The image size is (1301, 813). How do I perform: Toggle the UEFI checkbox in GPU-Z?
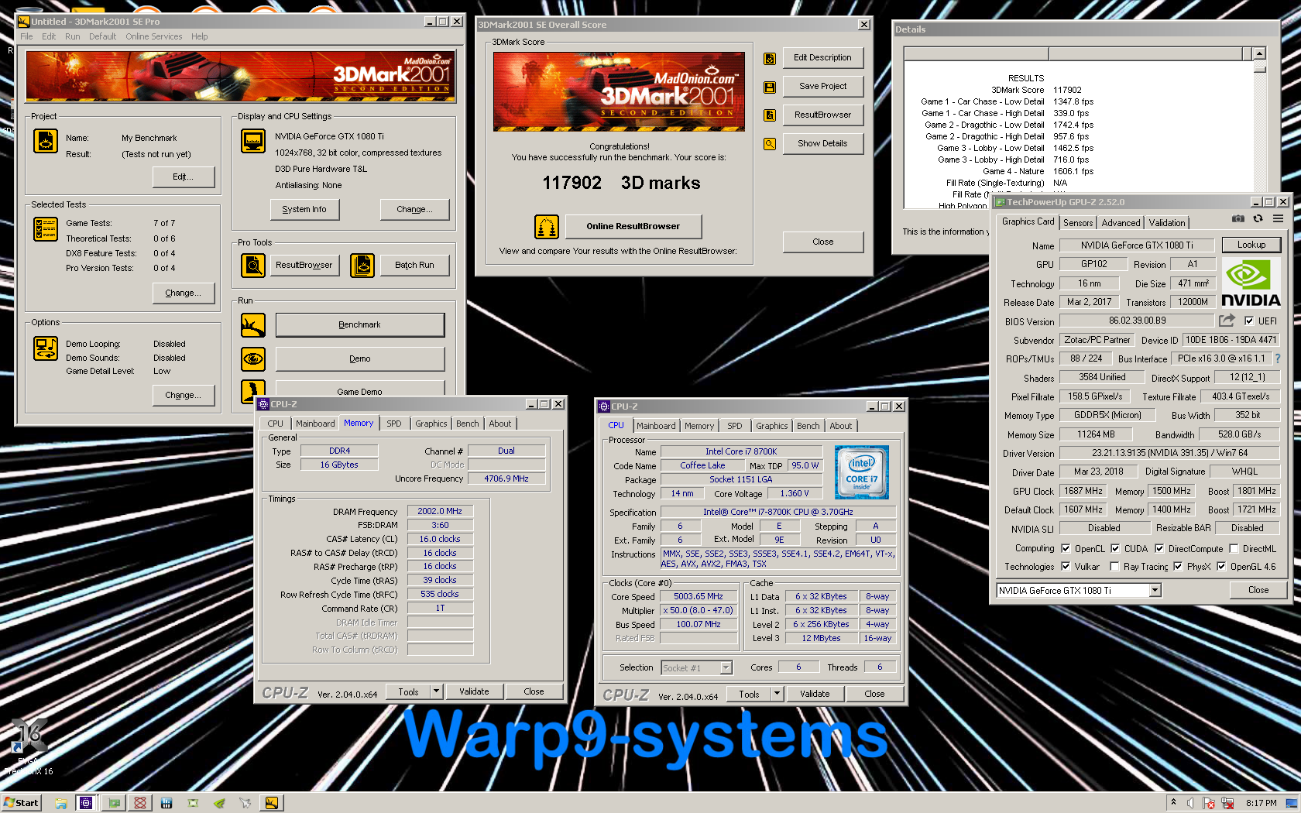click(1248, 321)
